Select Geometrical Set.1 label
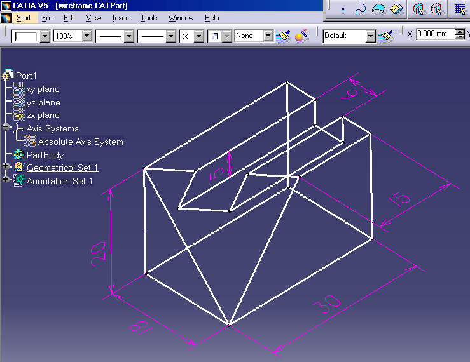The height and width of the screenshot is (362, 470). (x=62, y=168)
